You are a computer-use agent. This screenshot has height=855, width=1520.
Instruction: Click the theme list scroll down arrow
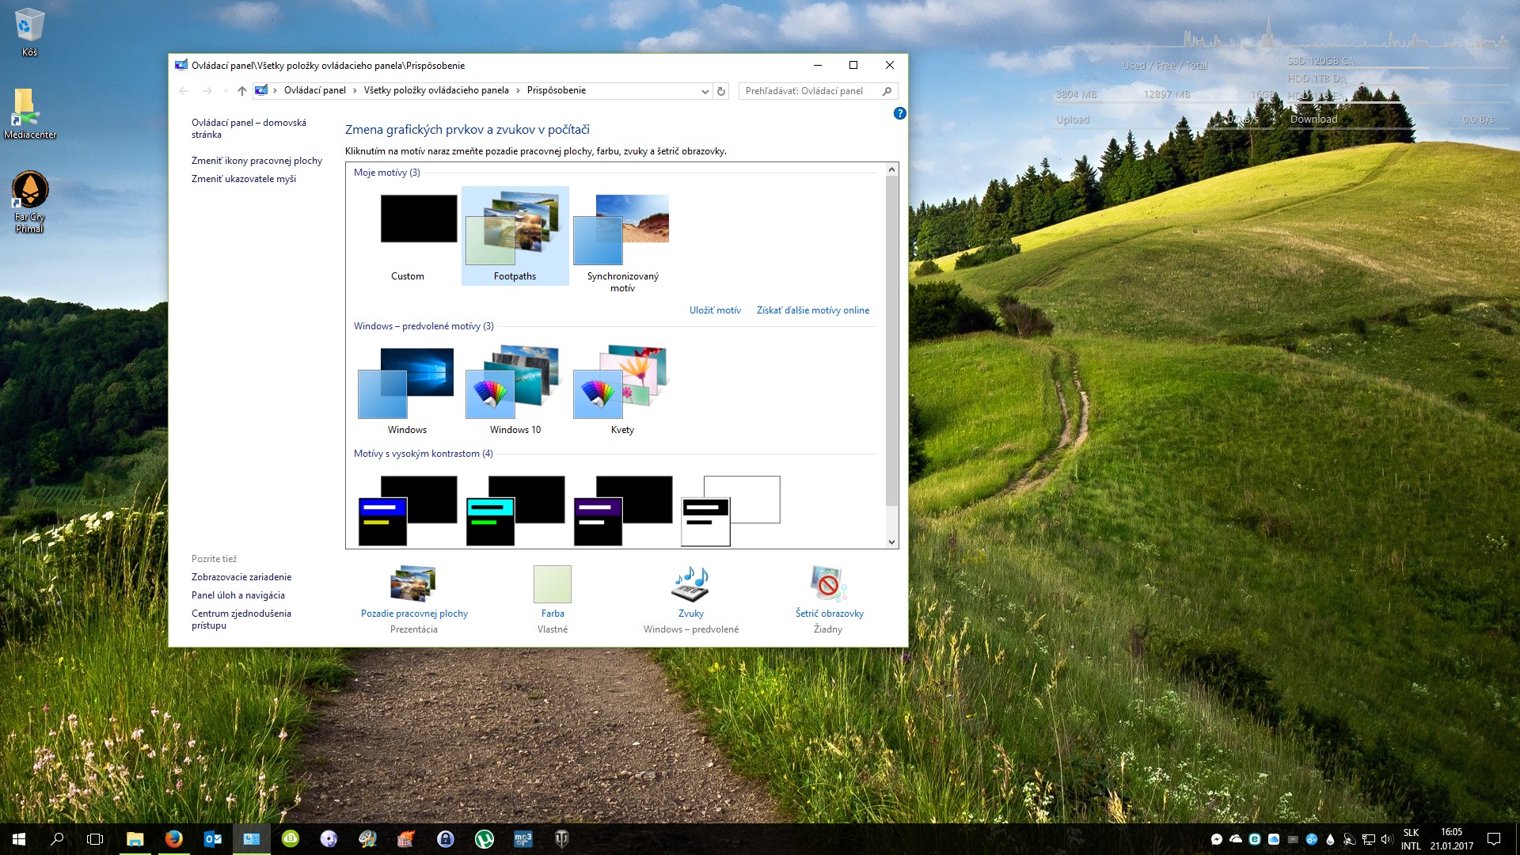(x=891, y=542)
